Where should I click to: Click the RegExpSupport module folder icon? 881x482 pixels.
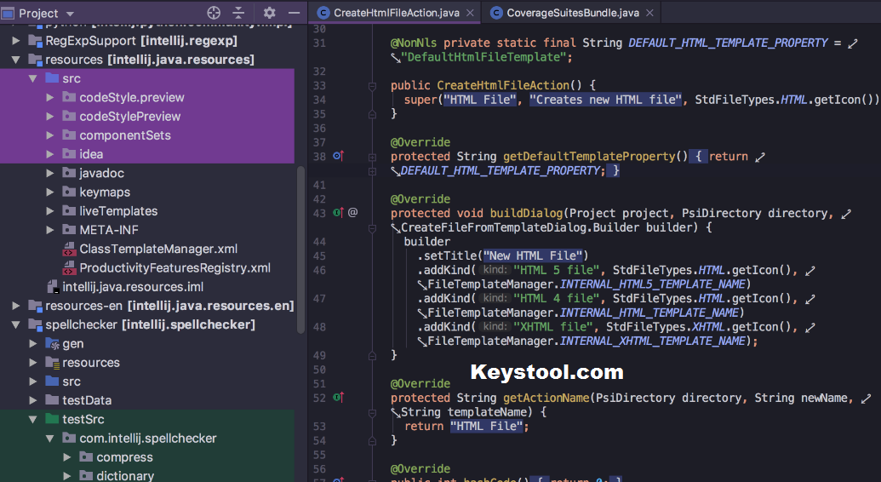[36, 41]
